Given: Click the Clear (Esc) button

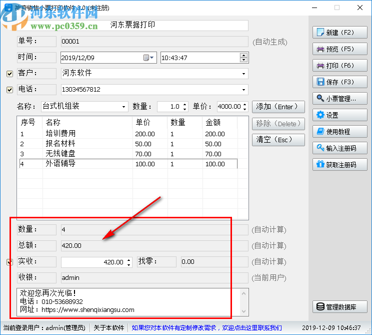Looking at the screenshot, I should [x=278, y=140].
